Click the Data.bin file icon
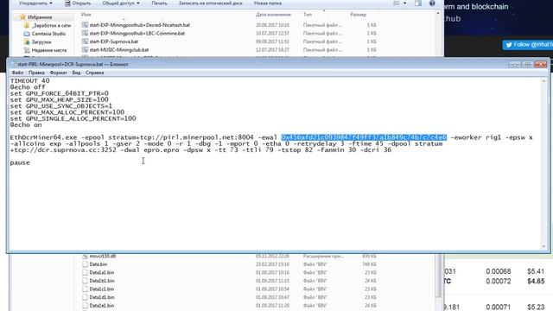This screenshot has height=311, width=553. [x=85, y=264]
